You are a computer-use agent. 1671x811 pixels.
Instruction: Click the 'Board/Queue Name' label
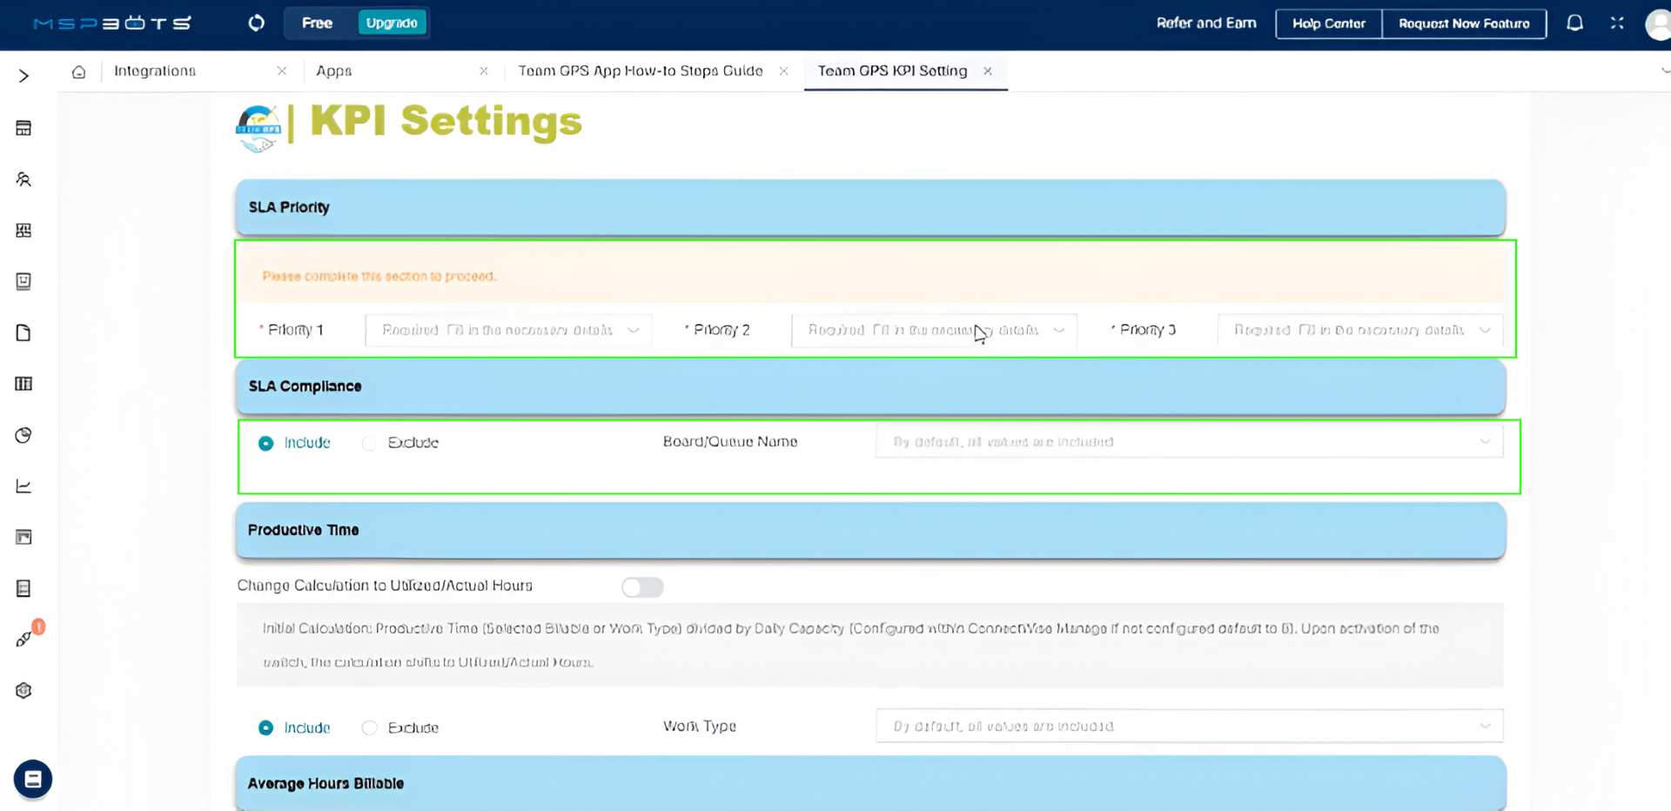pyautogui.click(x=730, y=442)
